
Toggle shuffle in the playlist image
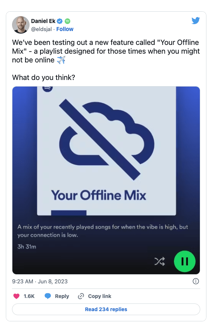[x=160, y=261]
